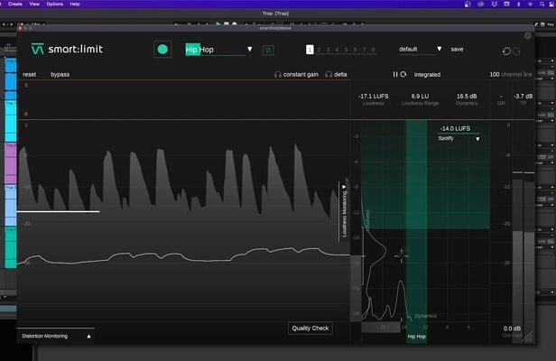The image size is (556, 361).
Task: Open the View menu
Action: (x=34, y=4)
